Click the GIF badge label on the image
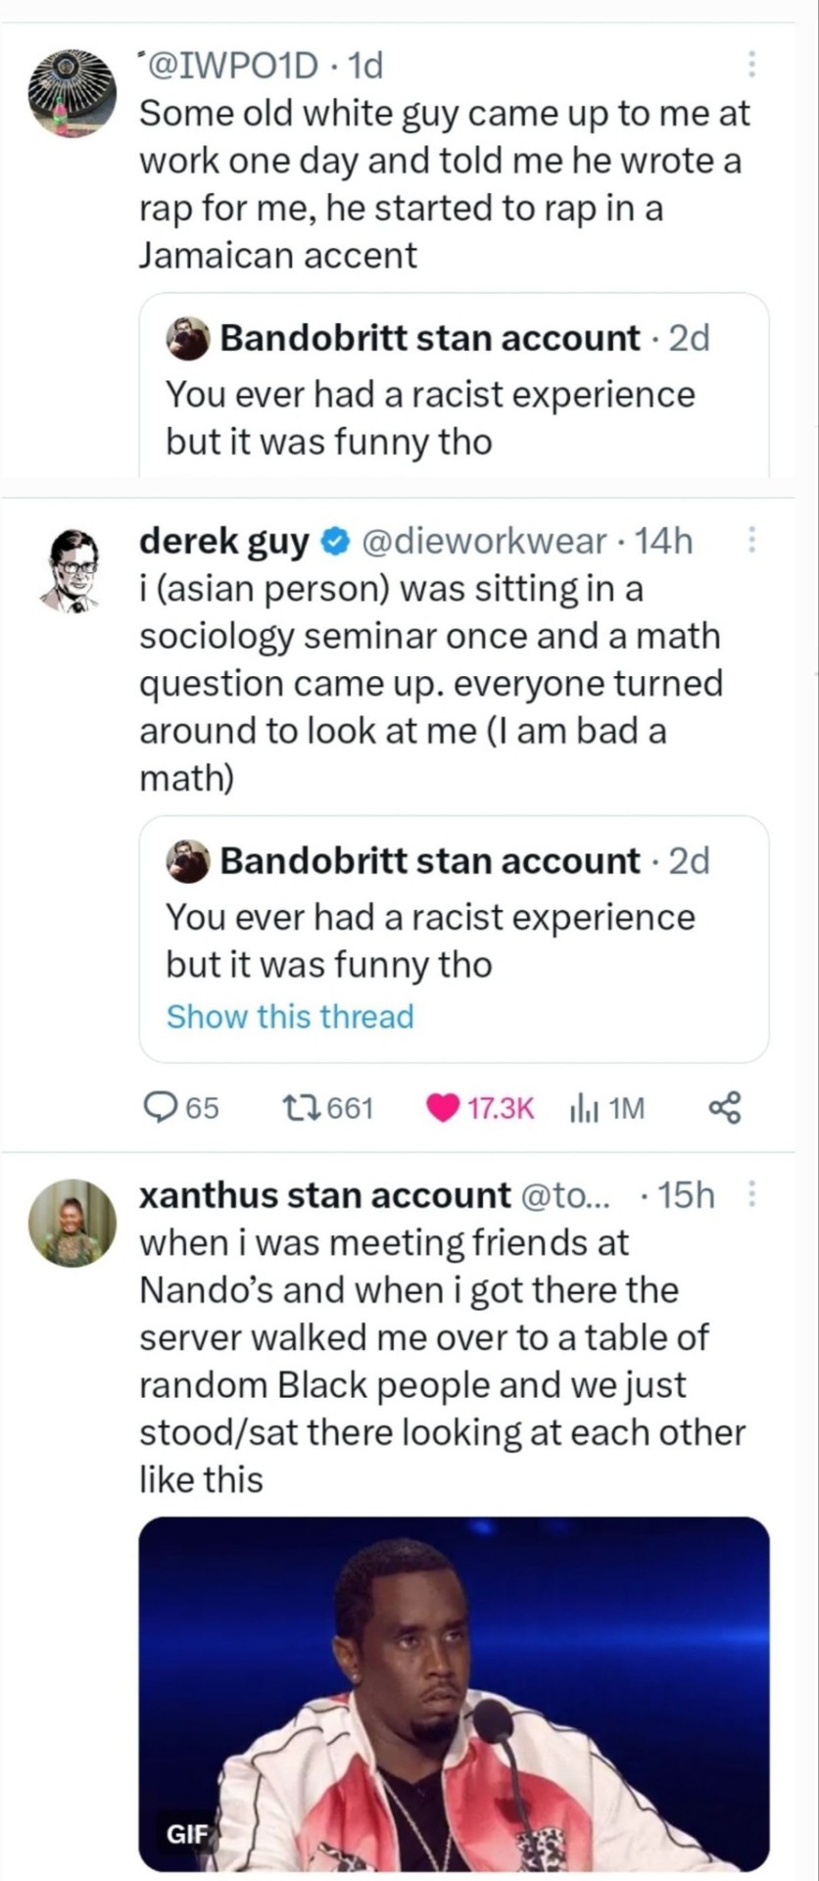Viewport: 819px width, 1881px height. tap(187, 1834)
